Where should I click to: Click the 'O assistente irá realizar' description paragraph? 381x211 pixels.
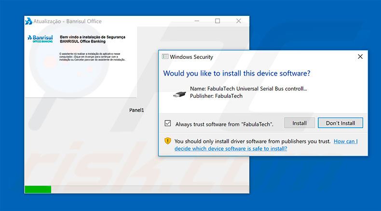click(x=92, y=56)
